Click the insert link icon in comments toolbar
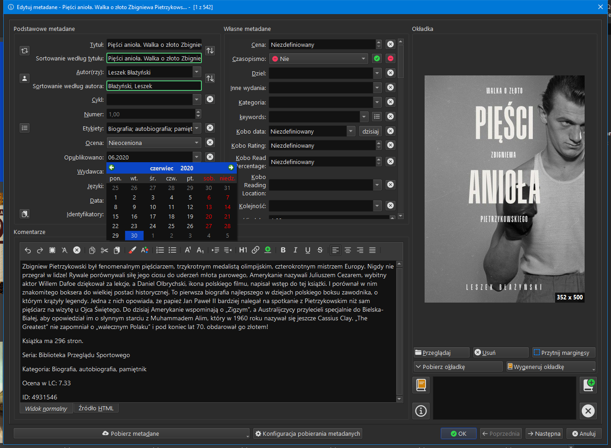Screen dimensions: 611x448 tap(255, 250)
